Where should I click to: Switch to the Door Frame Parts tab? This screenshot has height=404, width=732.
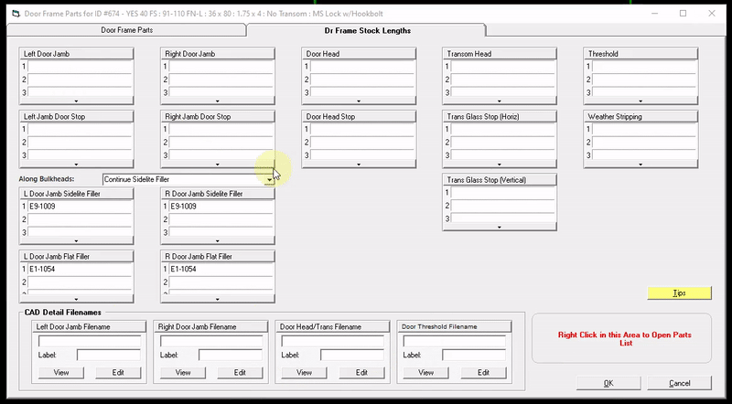pos(126,30)
